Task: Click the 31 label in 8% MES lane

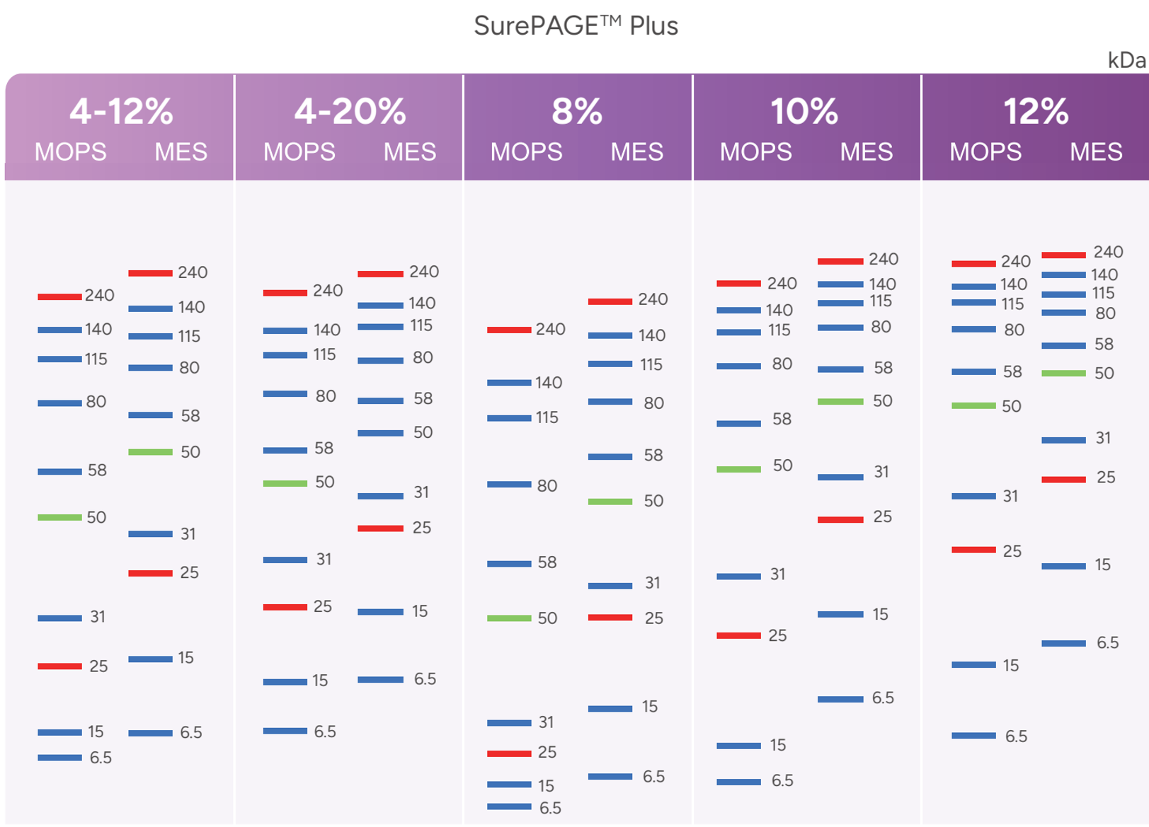Action: pyautogui.click(x=652, y=583)
